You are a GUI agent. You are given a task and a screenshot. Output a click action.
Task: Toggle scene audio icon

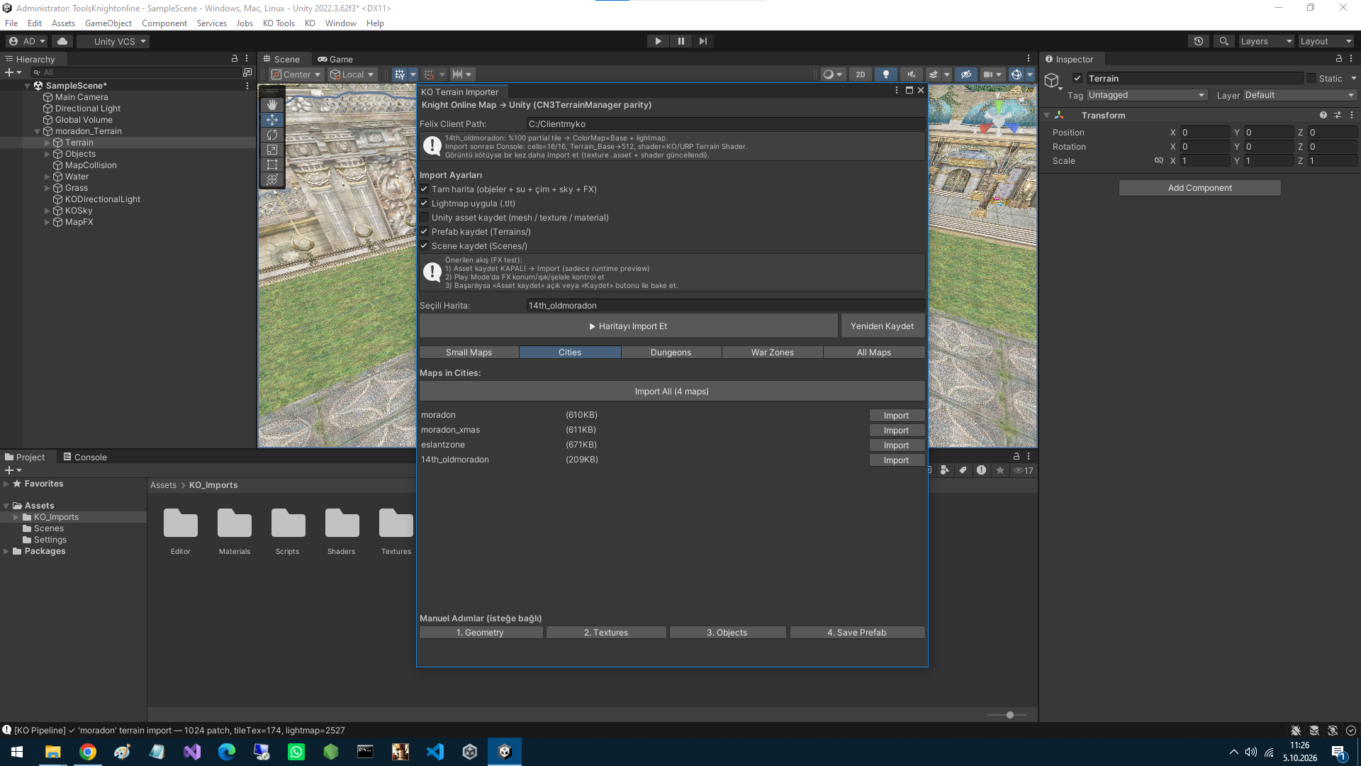tap(912, 74)
